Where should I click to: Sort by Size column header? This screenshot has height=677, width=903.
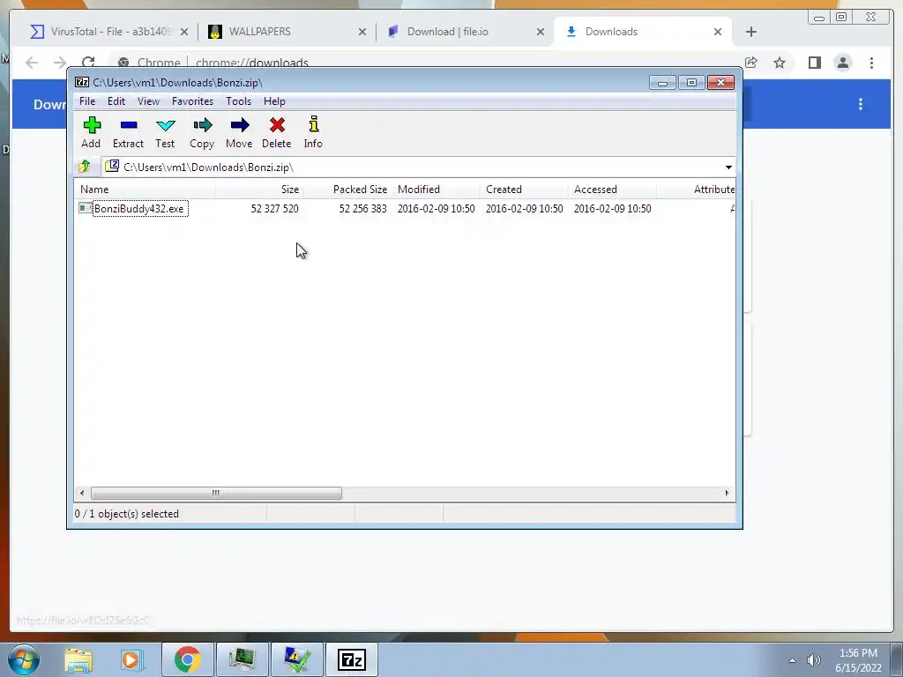click(260, 190)
